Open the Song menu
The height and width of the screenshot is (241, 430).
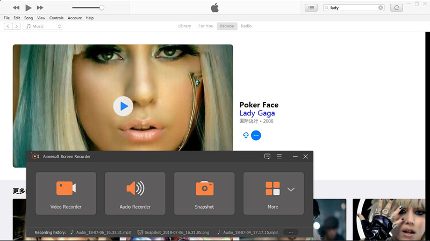click(x=28, y=18)
